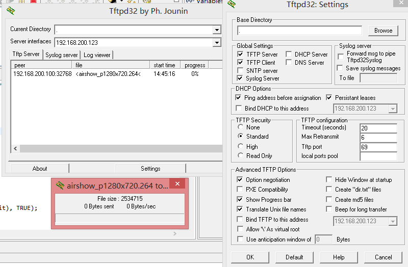The width and height of the screenshot is (408, 267).
Task: Toggle Persistant leases checkbox
Action: click(x=329, y=97)
